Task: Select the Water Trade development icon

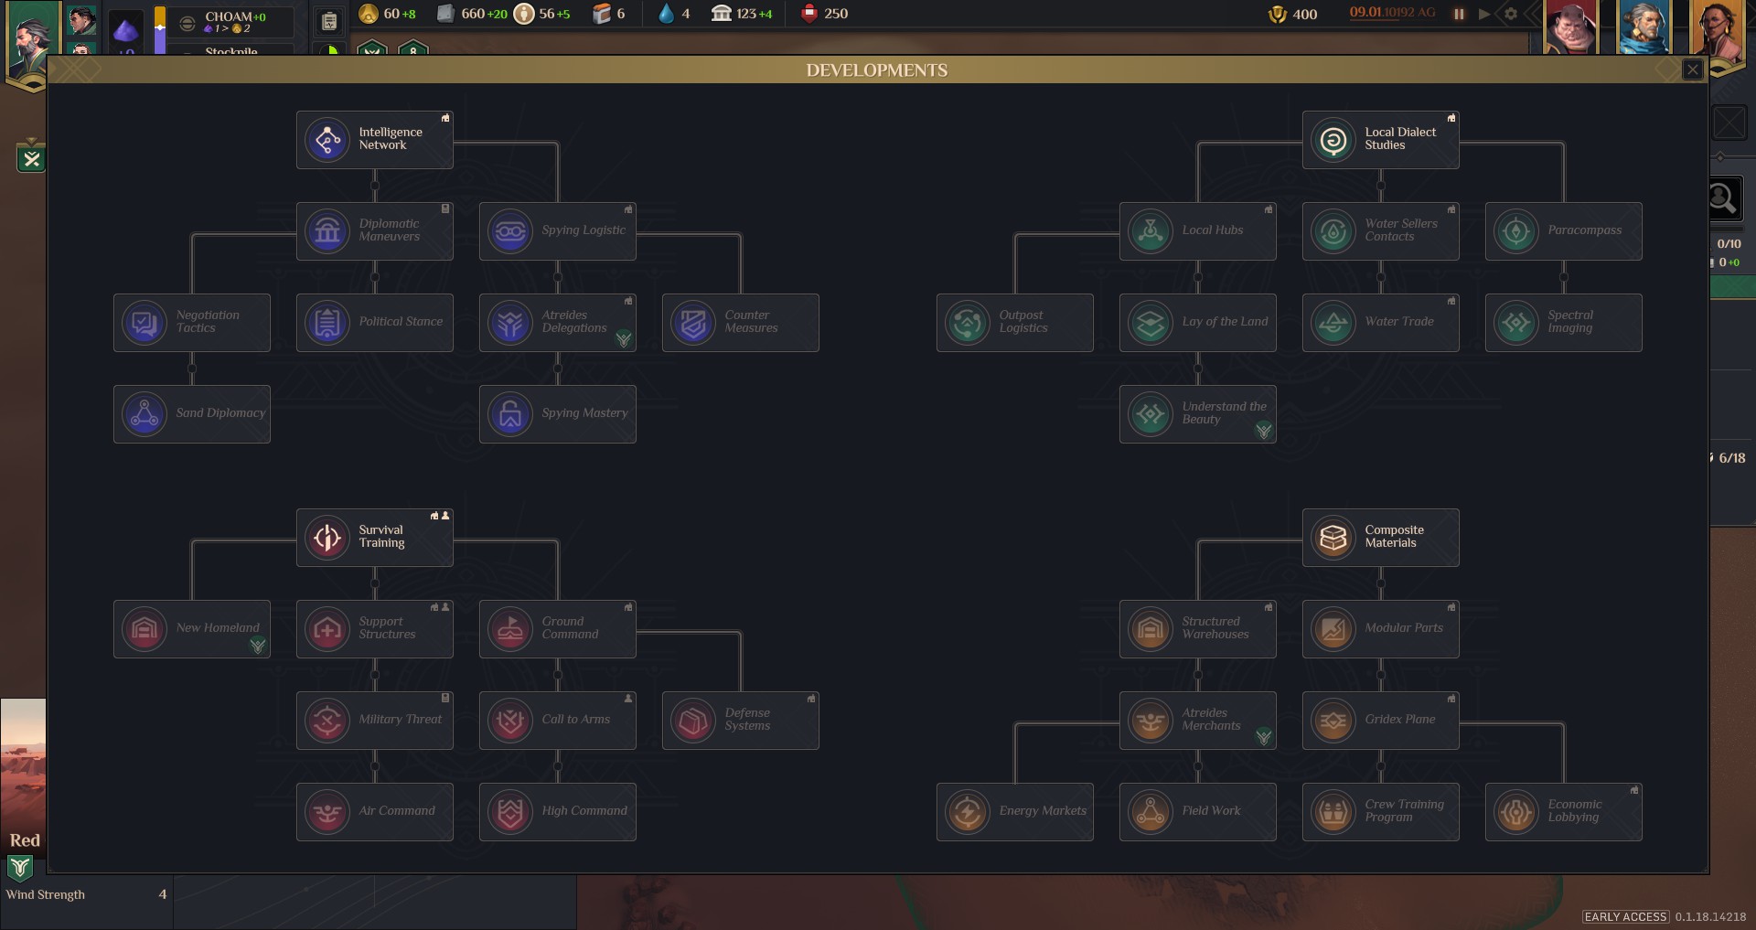Action: tap(1333, 323)
